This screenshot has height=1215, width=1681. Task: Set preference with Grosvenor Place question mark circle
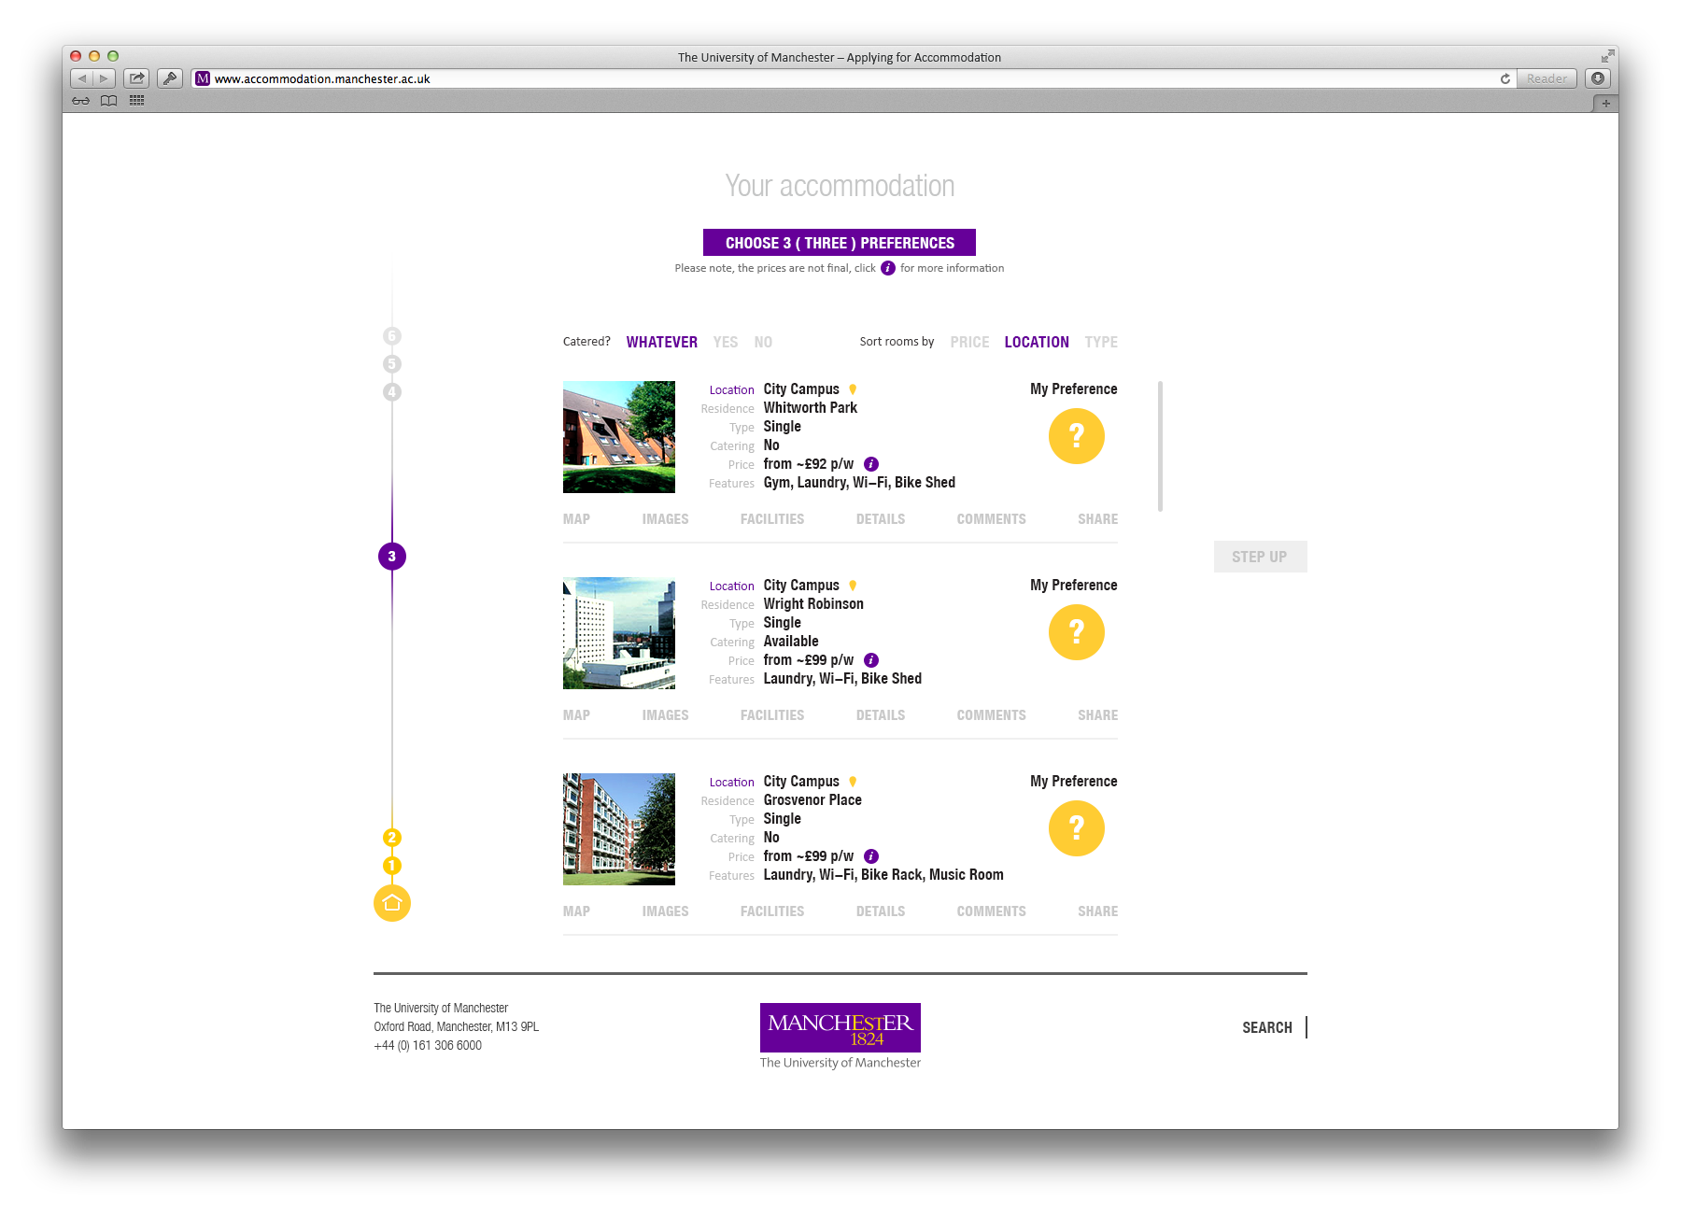[x=1076, y=828]
